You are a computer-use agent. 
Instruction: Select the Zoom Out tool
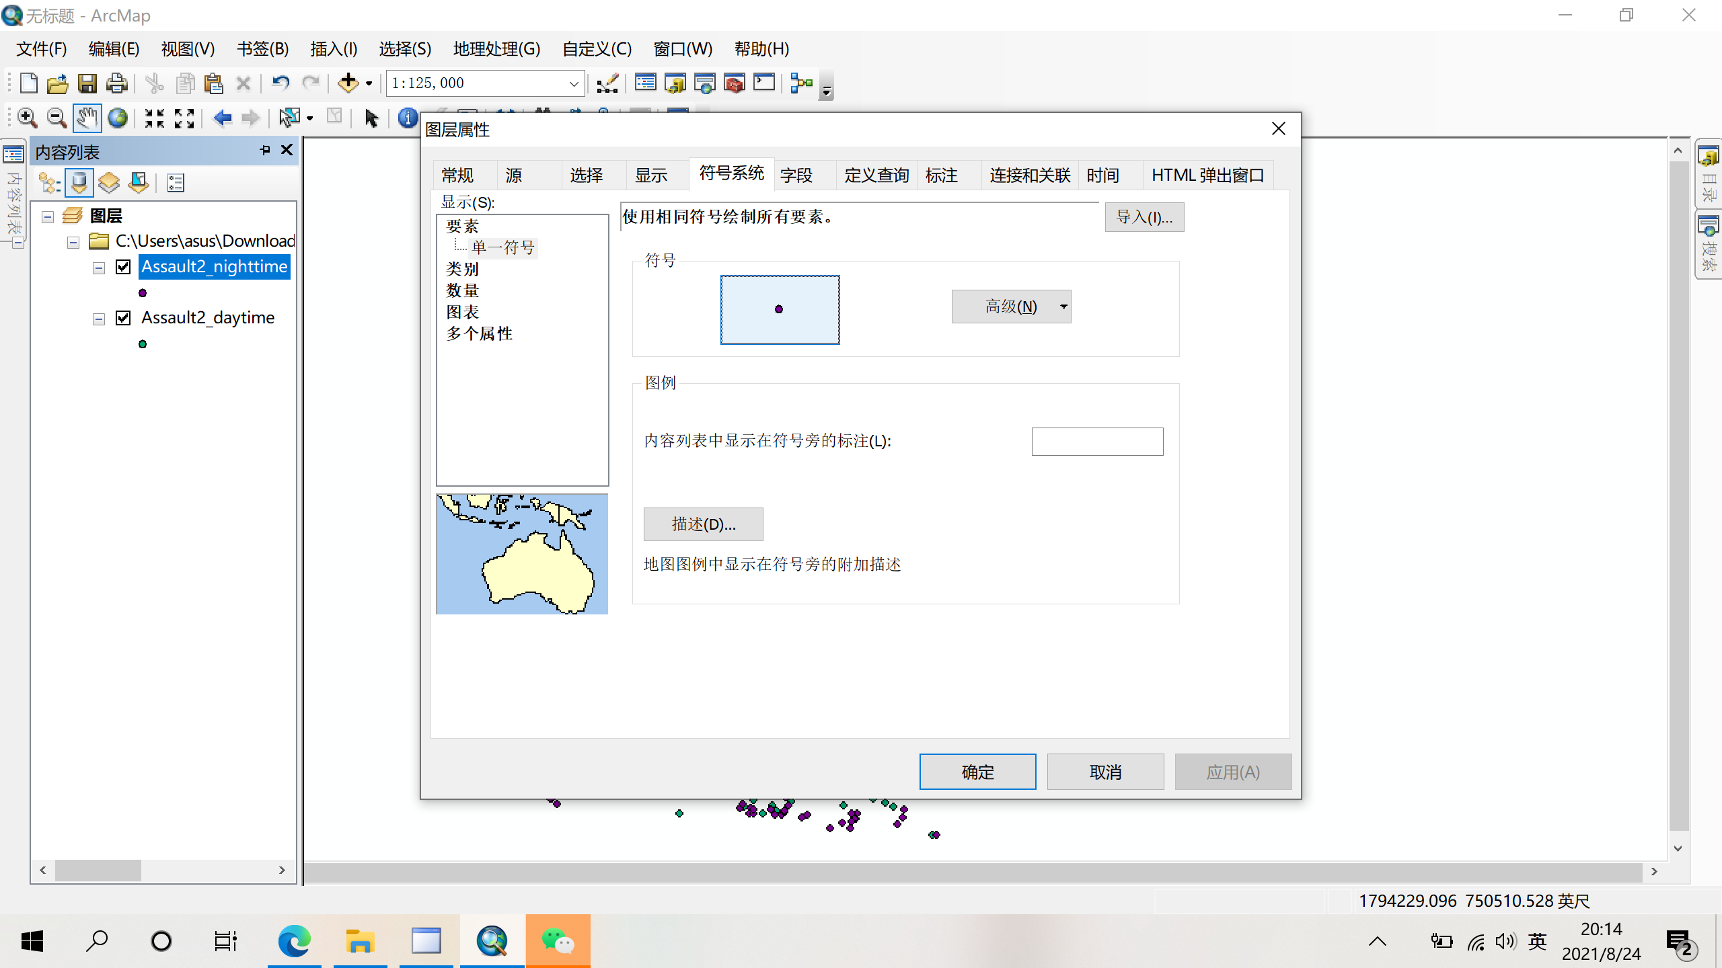click(x=57, y=118)
